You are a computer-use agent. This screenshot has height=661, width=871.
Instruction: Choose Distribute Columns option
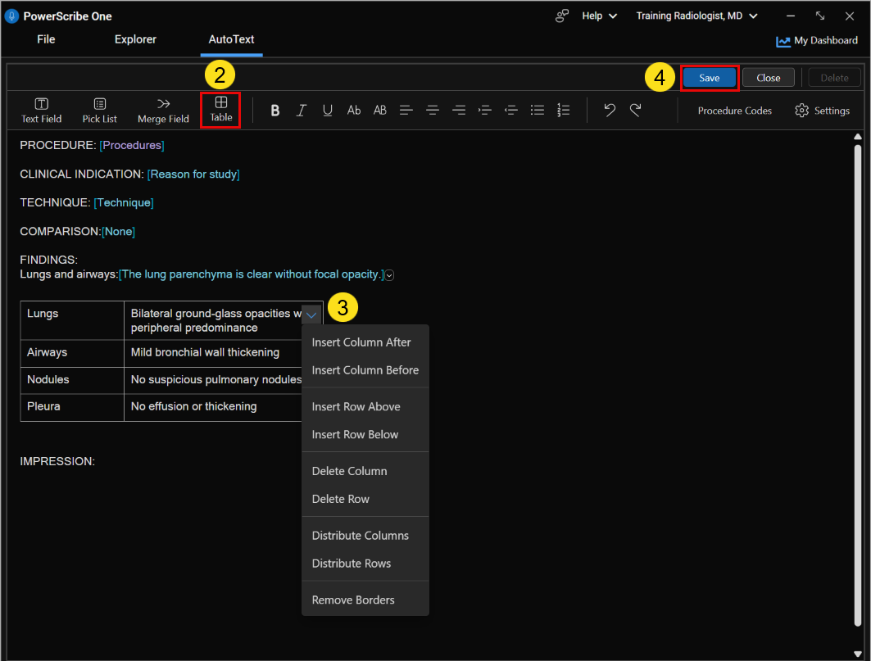point(365,536)
